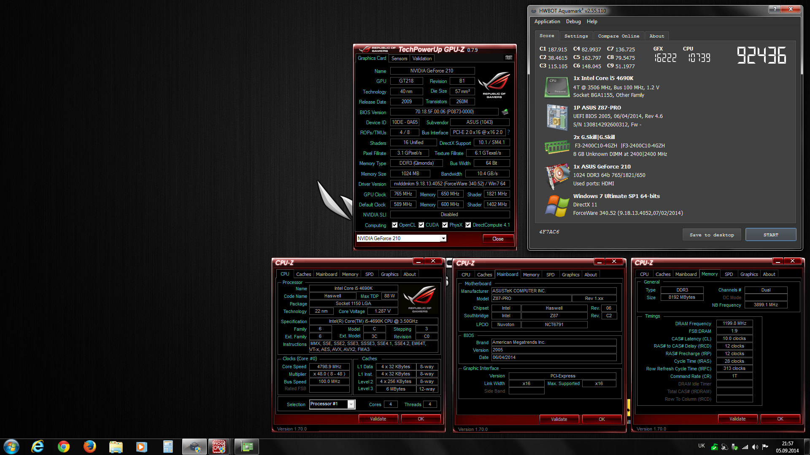Click motherboard icon in Aquamark
810x455 pixels.
[557, 117]
